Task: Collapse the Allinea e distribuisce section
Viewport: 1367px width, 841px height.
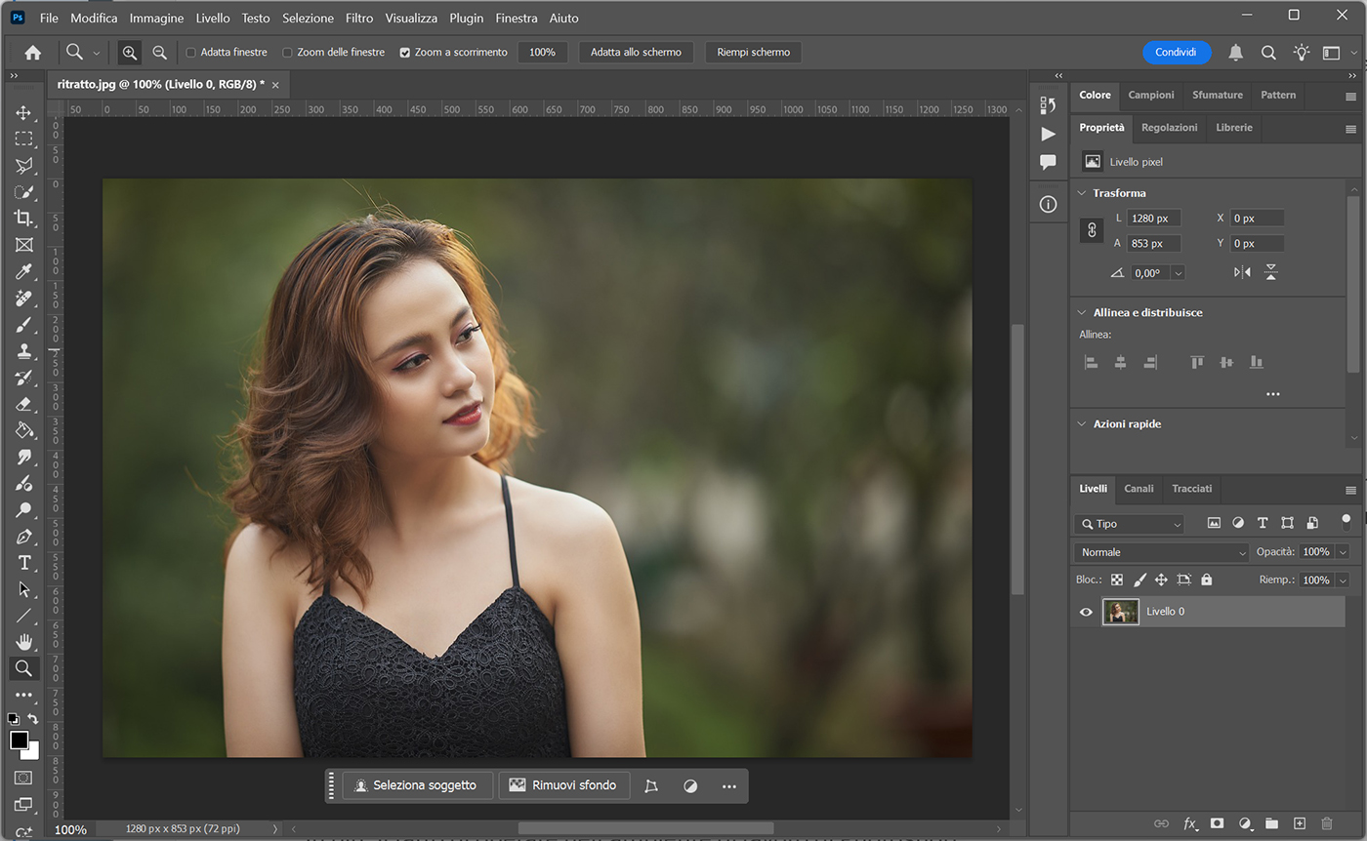Action: [x=1082, y=313]
